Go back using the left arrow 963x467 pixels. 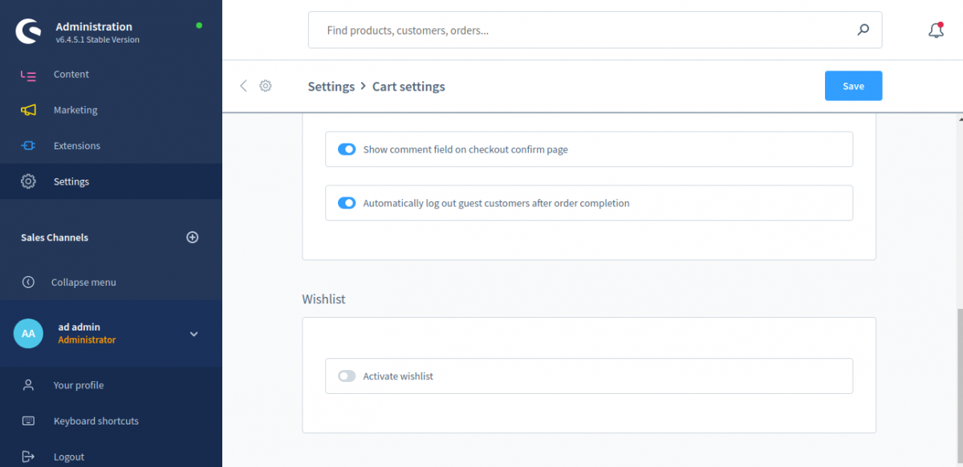244,86
